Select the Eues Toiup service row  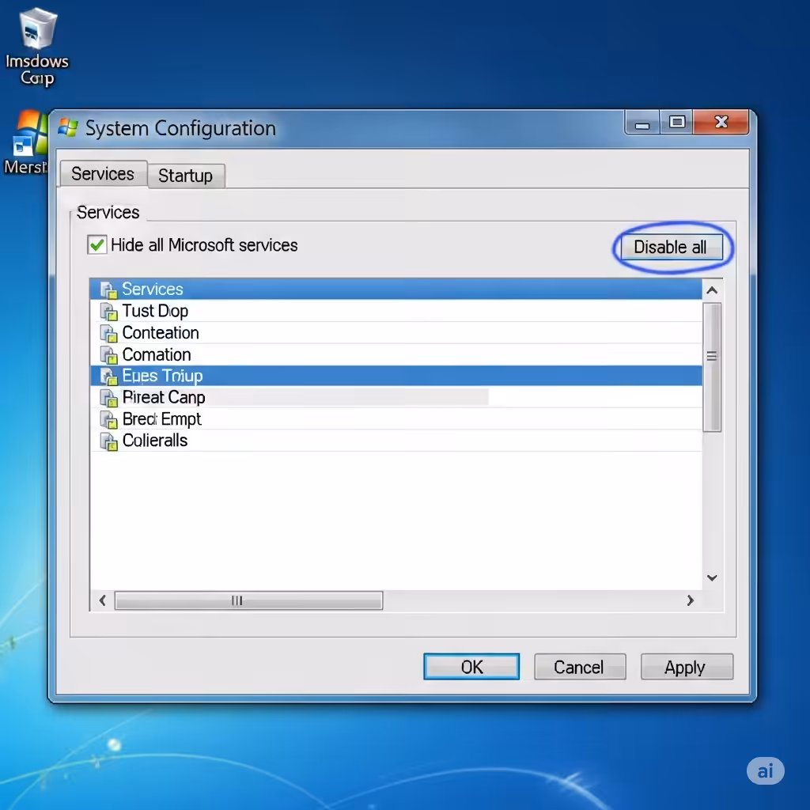click(x=396, y=376)
